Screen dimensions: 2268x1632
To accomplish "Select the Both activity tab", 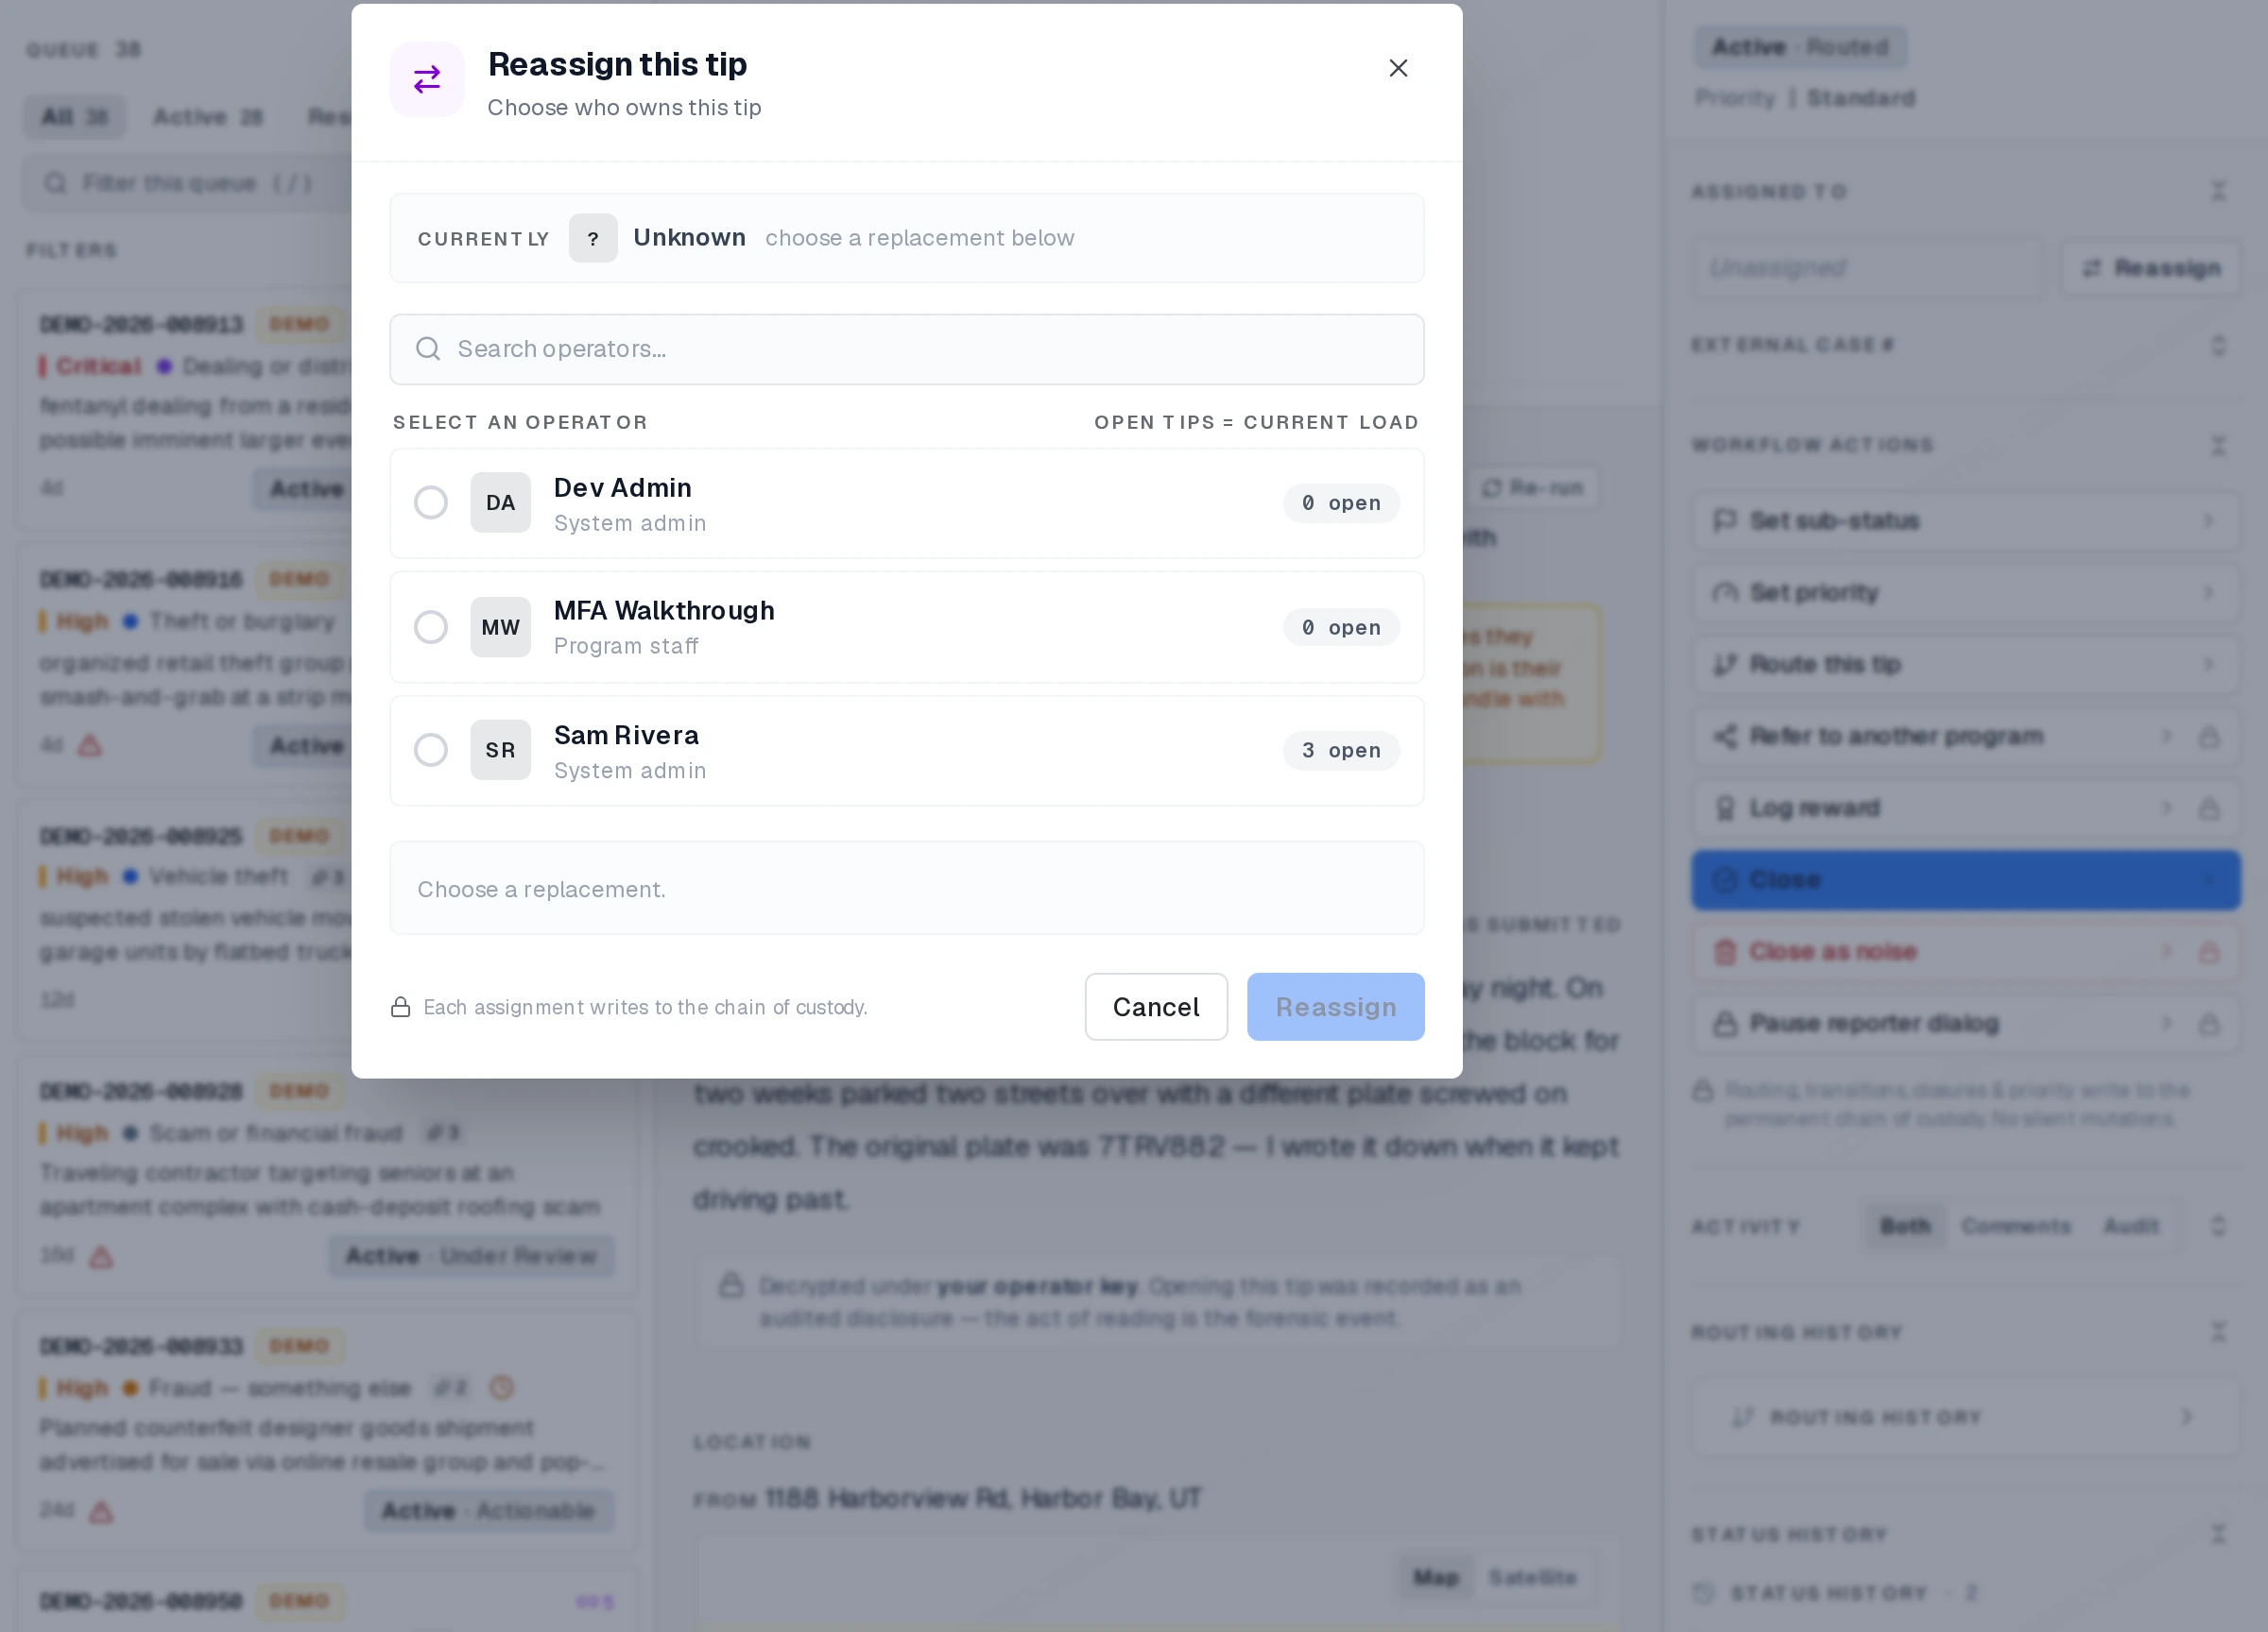I will point(1905,1226).
